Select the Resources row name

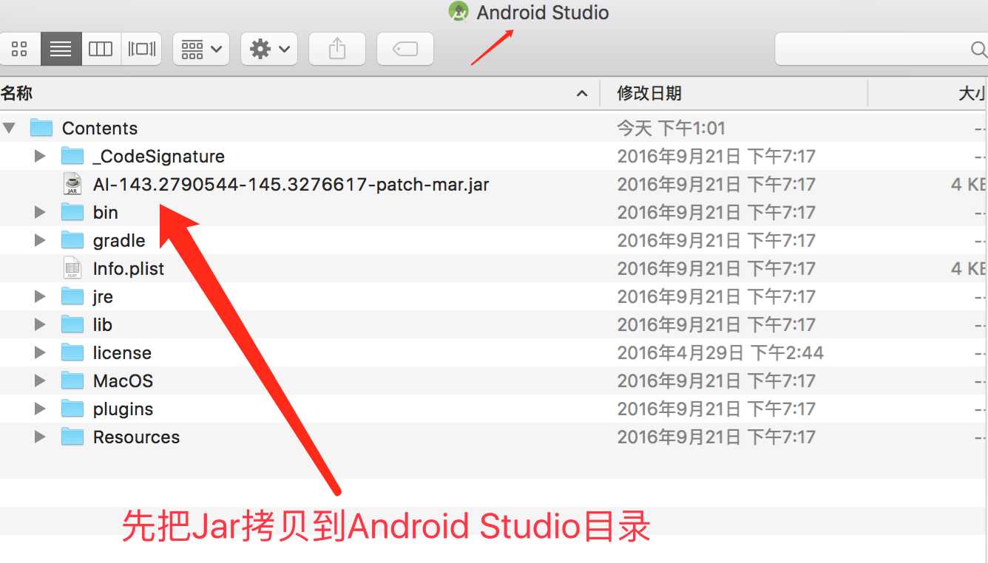click(x=136, y=437)
